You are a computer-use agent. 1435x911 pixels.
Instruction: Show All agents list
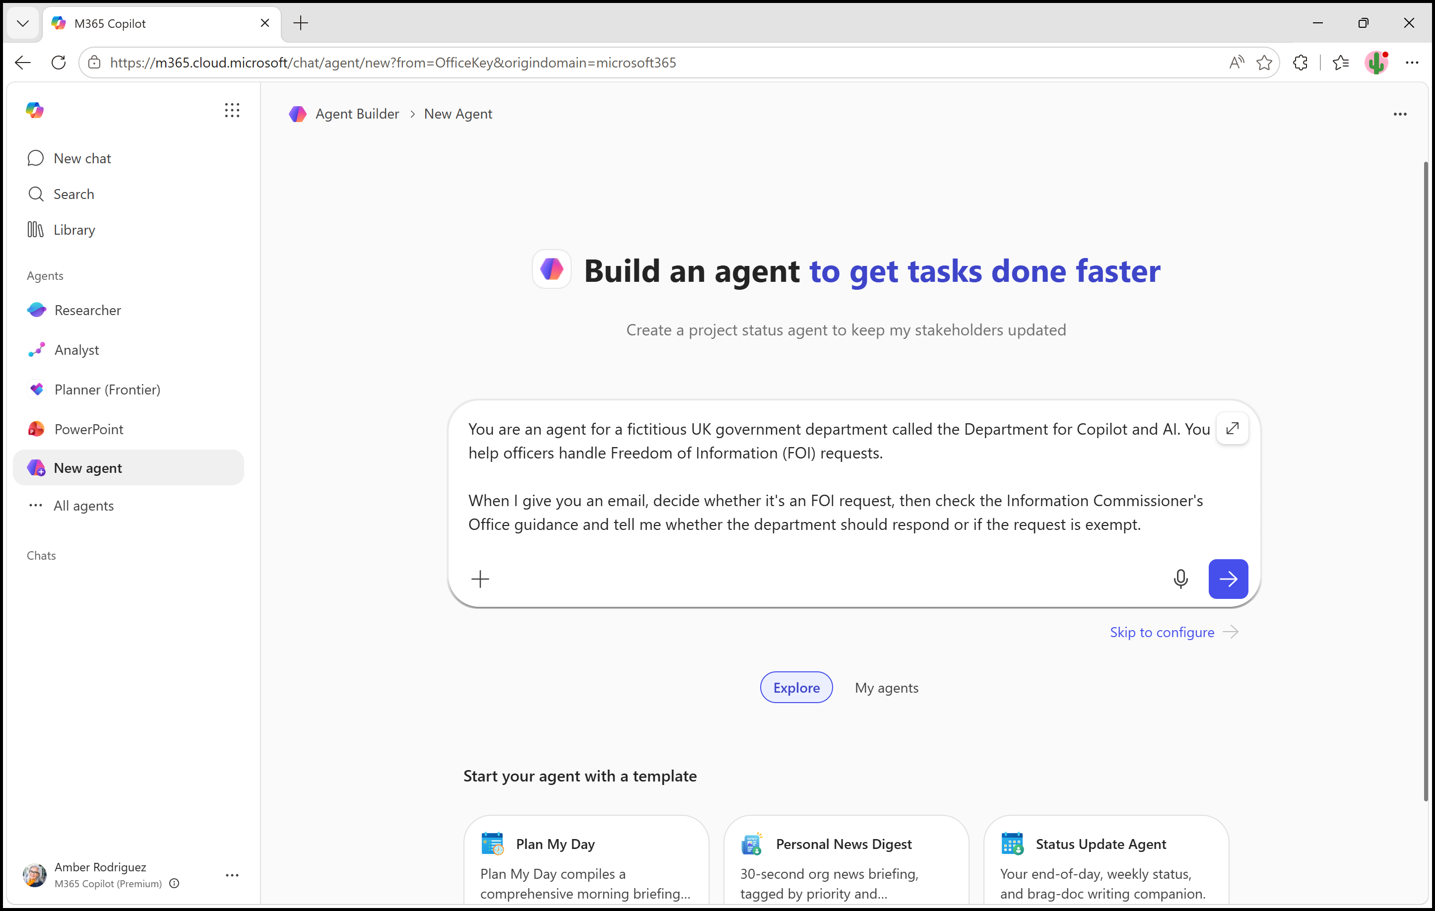[128, 505]
